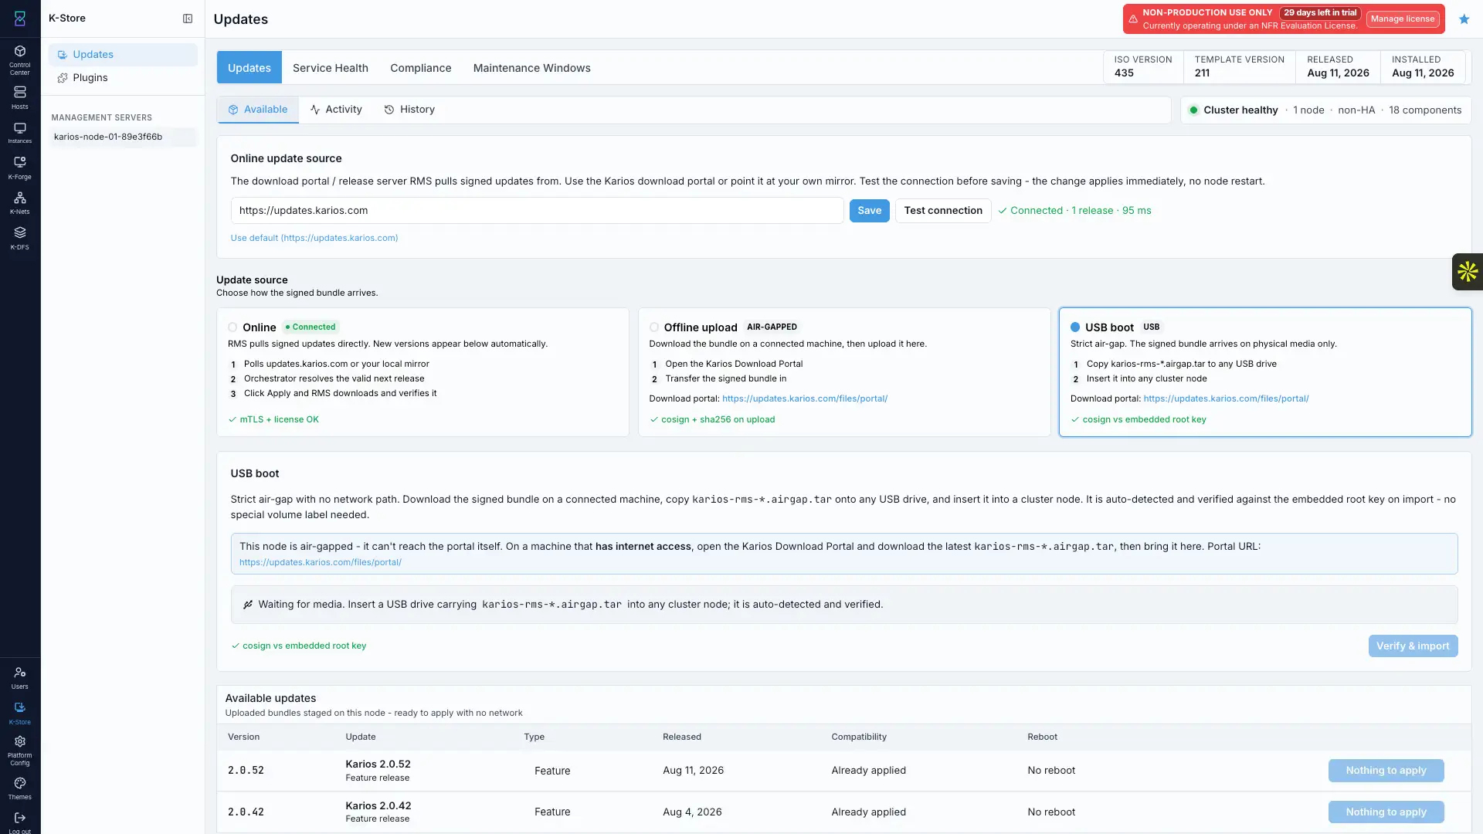This screenshot has width=1483, height=834.
Task: Open the Themes palette icon
Action: tap(20, 788)
